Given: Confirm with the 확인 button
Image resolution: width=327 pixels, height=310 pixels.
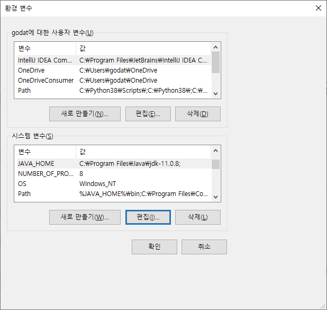Looking at the screenshot, I should click(x=155, y=247).
